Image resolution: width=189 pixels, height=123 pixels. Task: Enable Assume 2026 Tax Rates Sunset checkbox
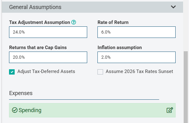pos(100,72)
